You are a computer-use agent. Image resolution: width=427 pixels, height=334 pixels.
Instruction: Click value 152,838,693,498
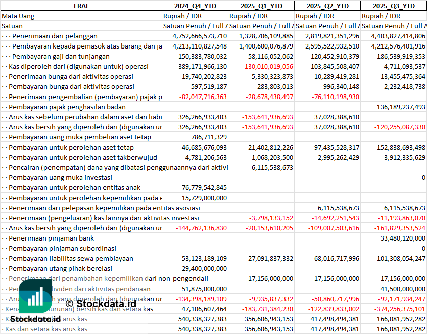[x=401, y=147]
